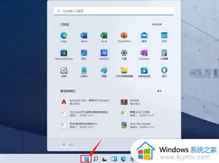Open Microsoft Store app
The width and height of the screenshot is (219, 163).
[x=64, y=55]
